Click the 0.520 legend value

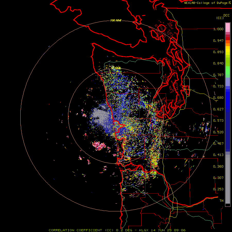(x=218, y=132)
